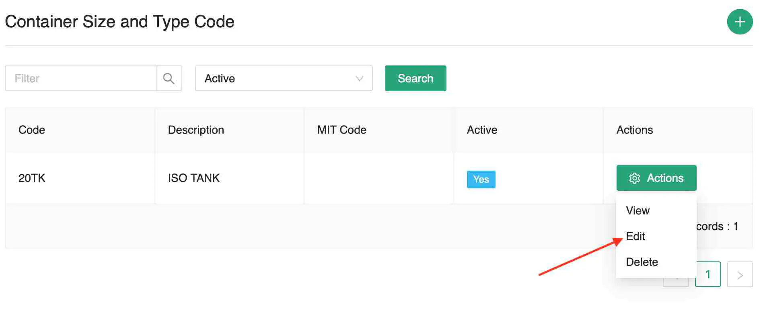Click the 20TK code cell
This screenshot has width=765, height=310.
point(80,178)
